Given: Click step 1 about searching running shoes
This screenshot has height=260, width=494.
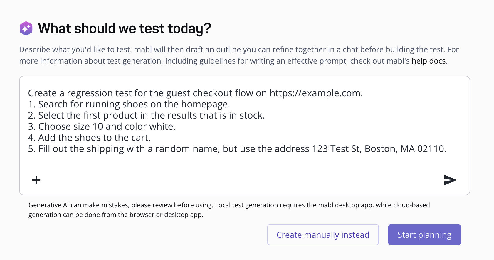Looking at the screenshot, I should coord(129,104).
